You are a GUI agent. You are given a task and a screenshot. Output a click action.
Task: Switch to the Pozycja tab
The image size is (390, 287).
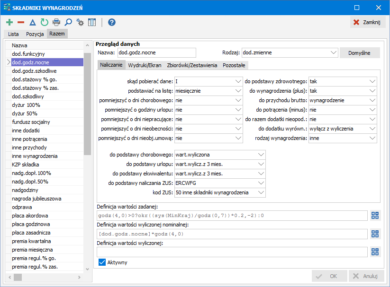[35, 34]
